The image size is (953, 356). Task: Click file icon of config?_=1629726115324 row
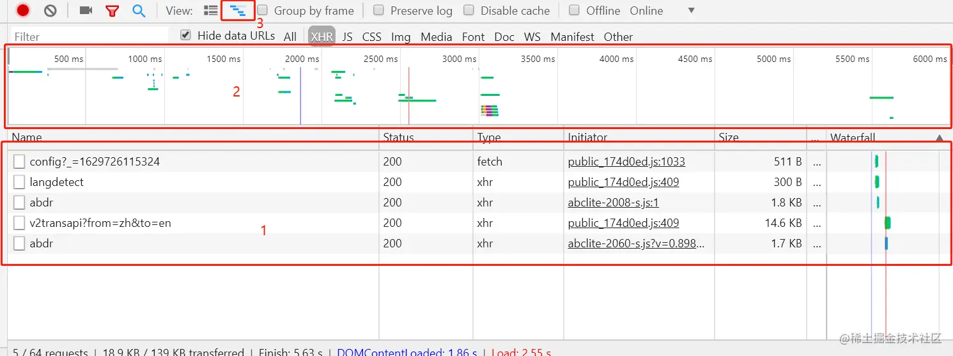tap(19, 162)
